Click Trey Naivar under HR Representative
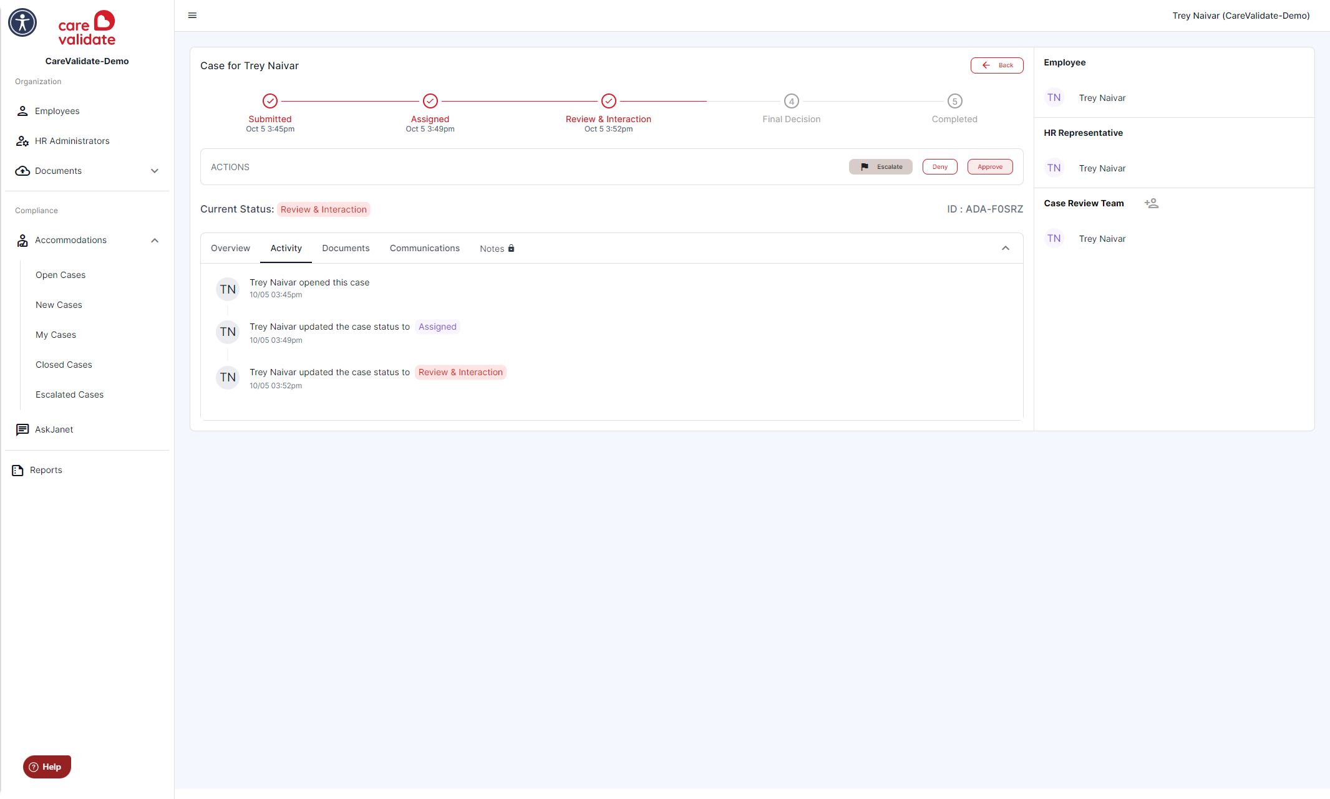Viewport: 1330px width, 799px height. (x=1102, y=168)
